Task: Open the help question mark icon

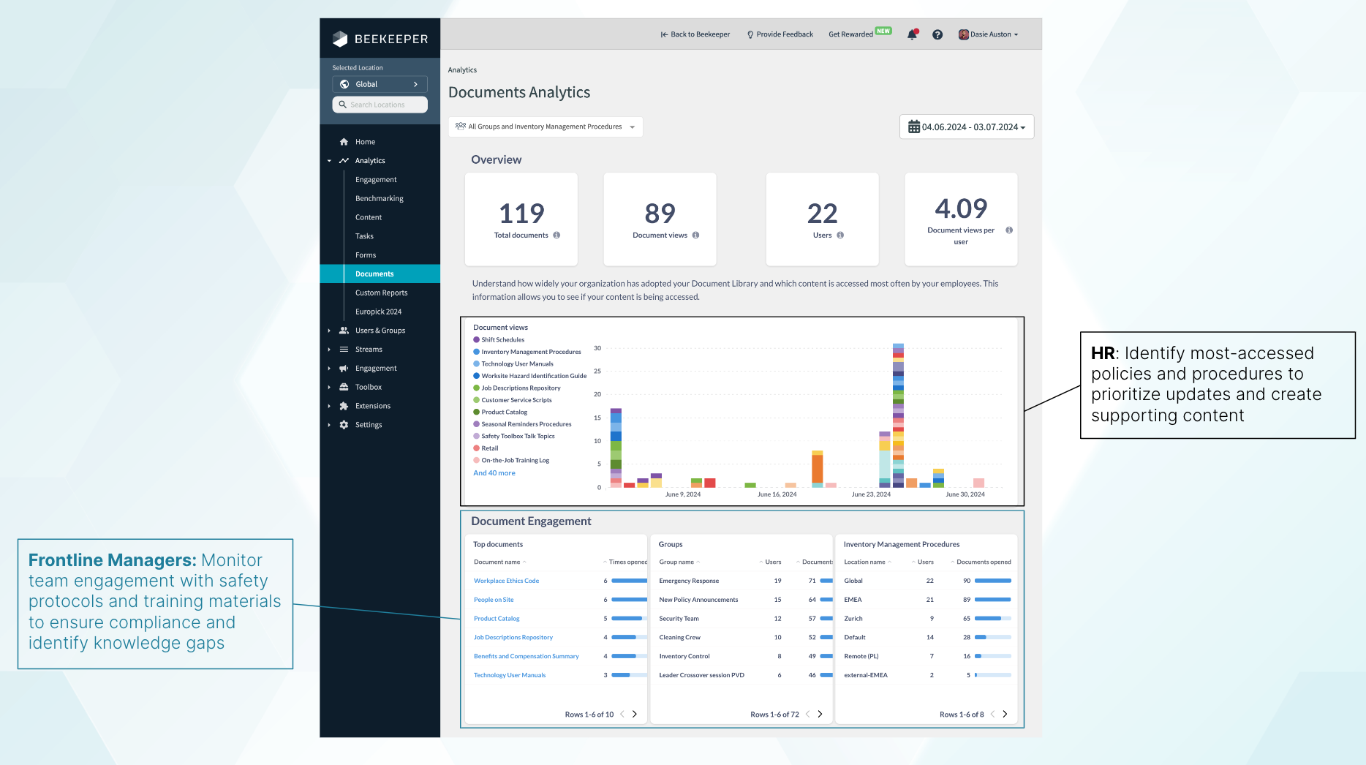Action: pos(937,34)
